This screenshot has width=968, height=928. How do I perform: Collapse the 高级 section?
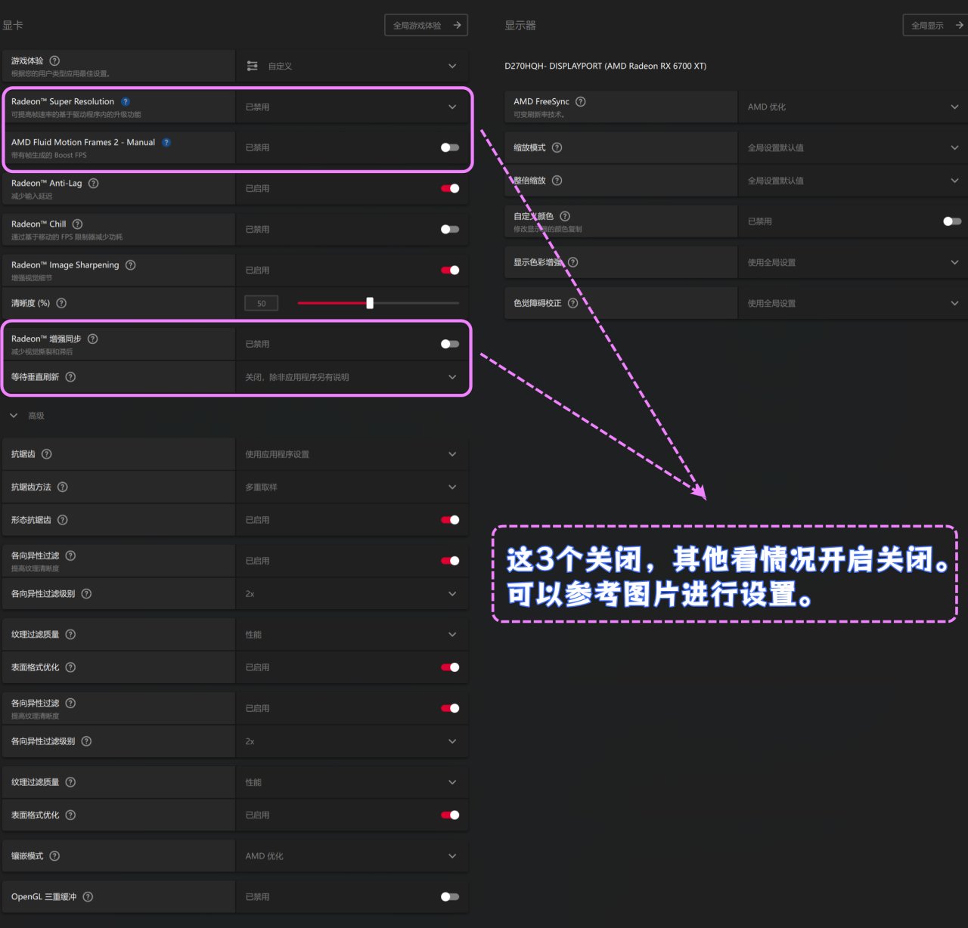(x=14, y=416)
